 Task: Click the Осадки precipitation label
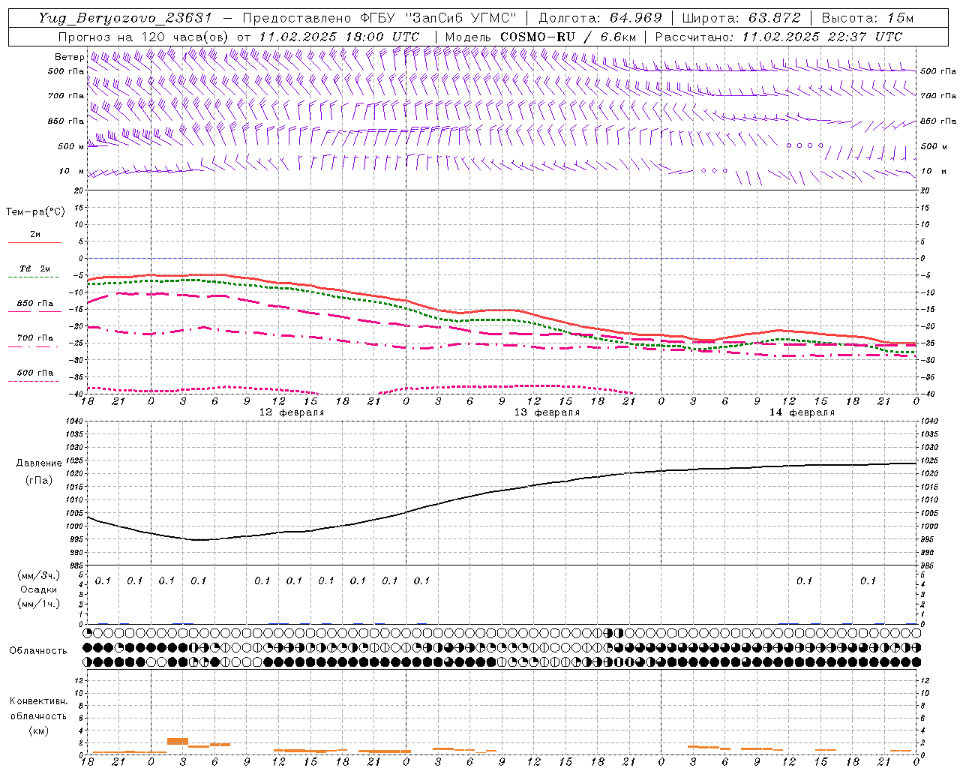click(39, 589)
